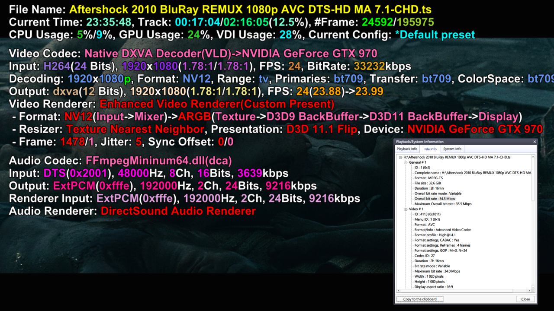Collapse the root Aftershock file tree node

click(400, 157)
